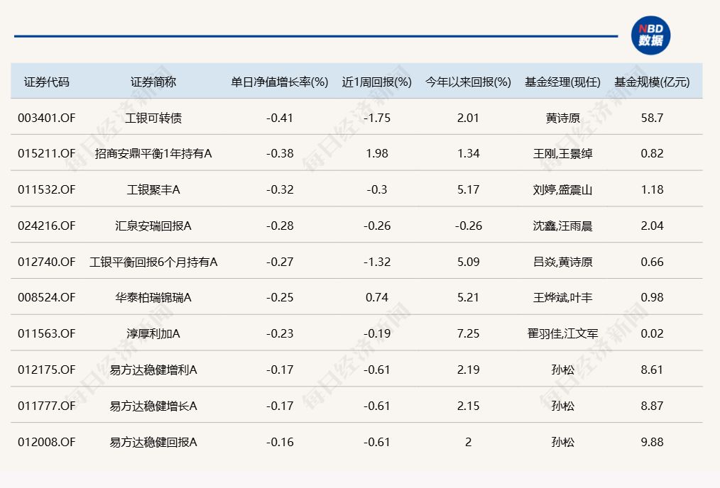Click fund name 汇泉安瑞回报A

tap(153, 226)
